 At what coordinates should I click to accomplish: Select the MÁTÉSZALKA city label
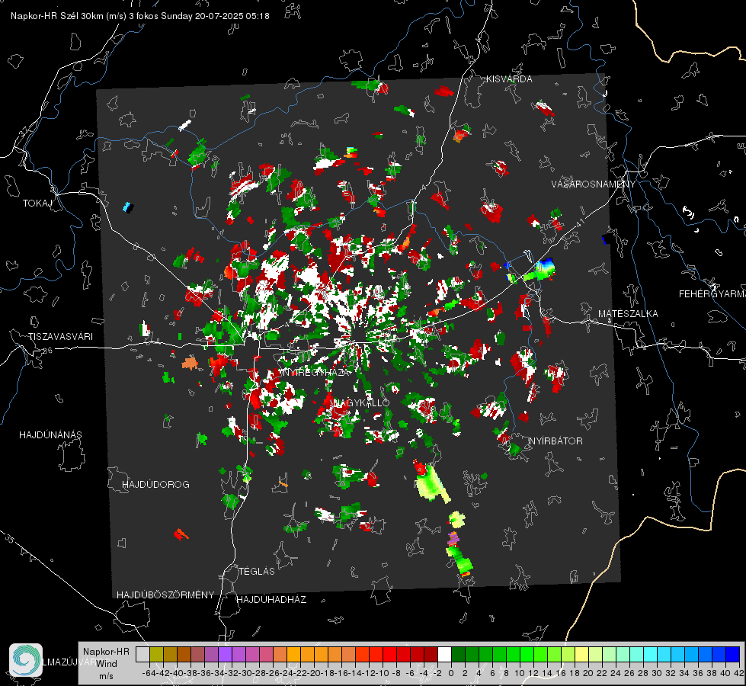pyautogui.click(x=628, y=314)
